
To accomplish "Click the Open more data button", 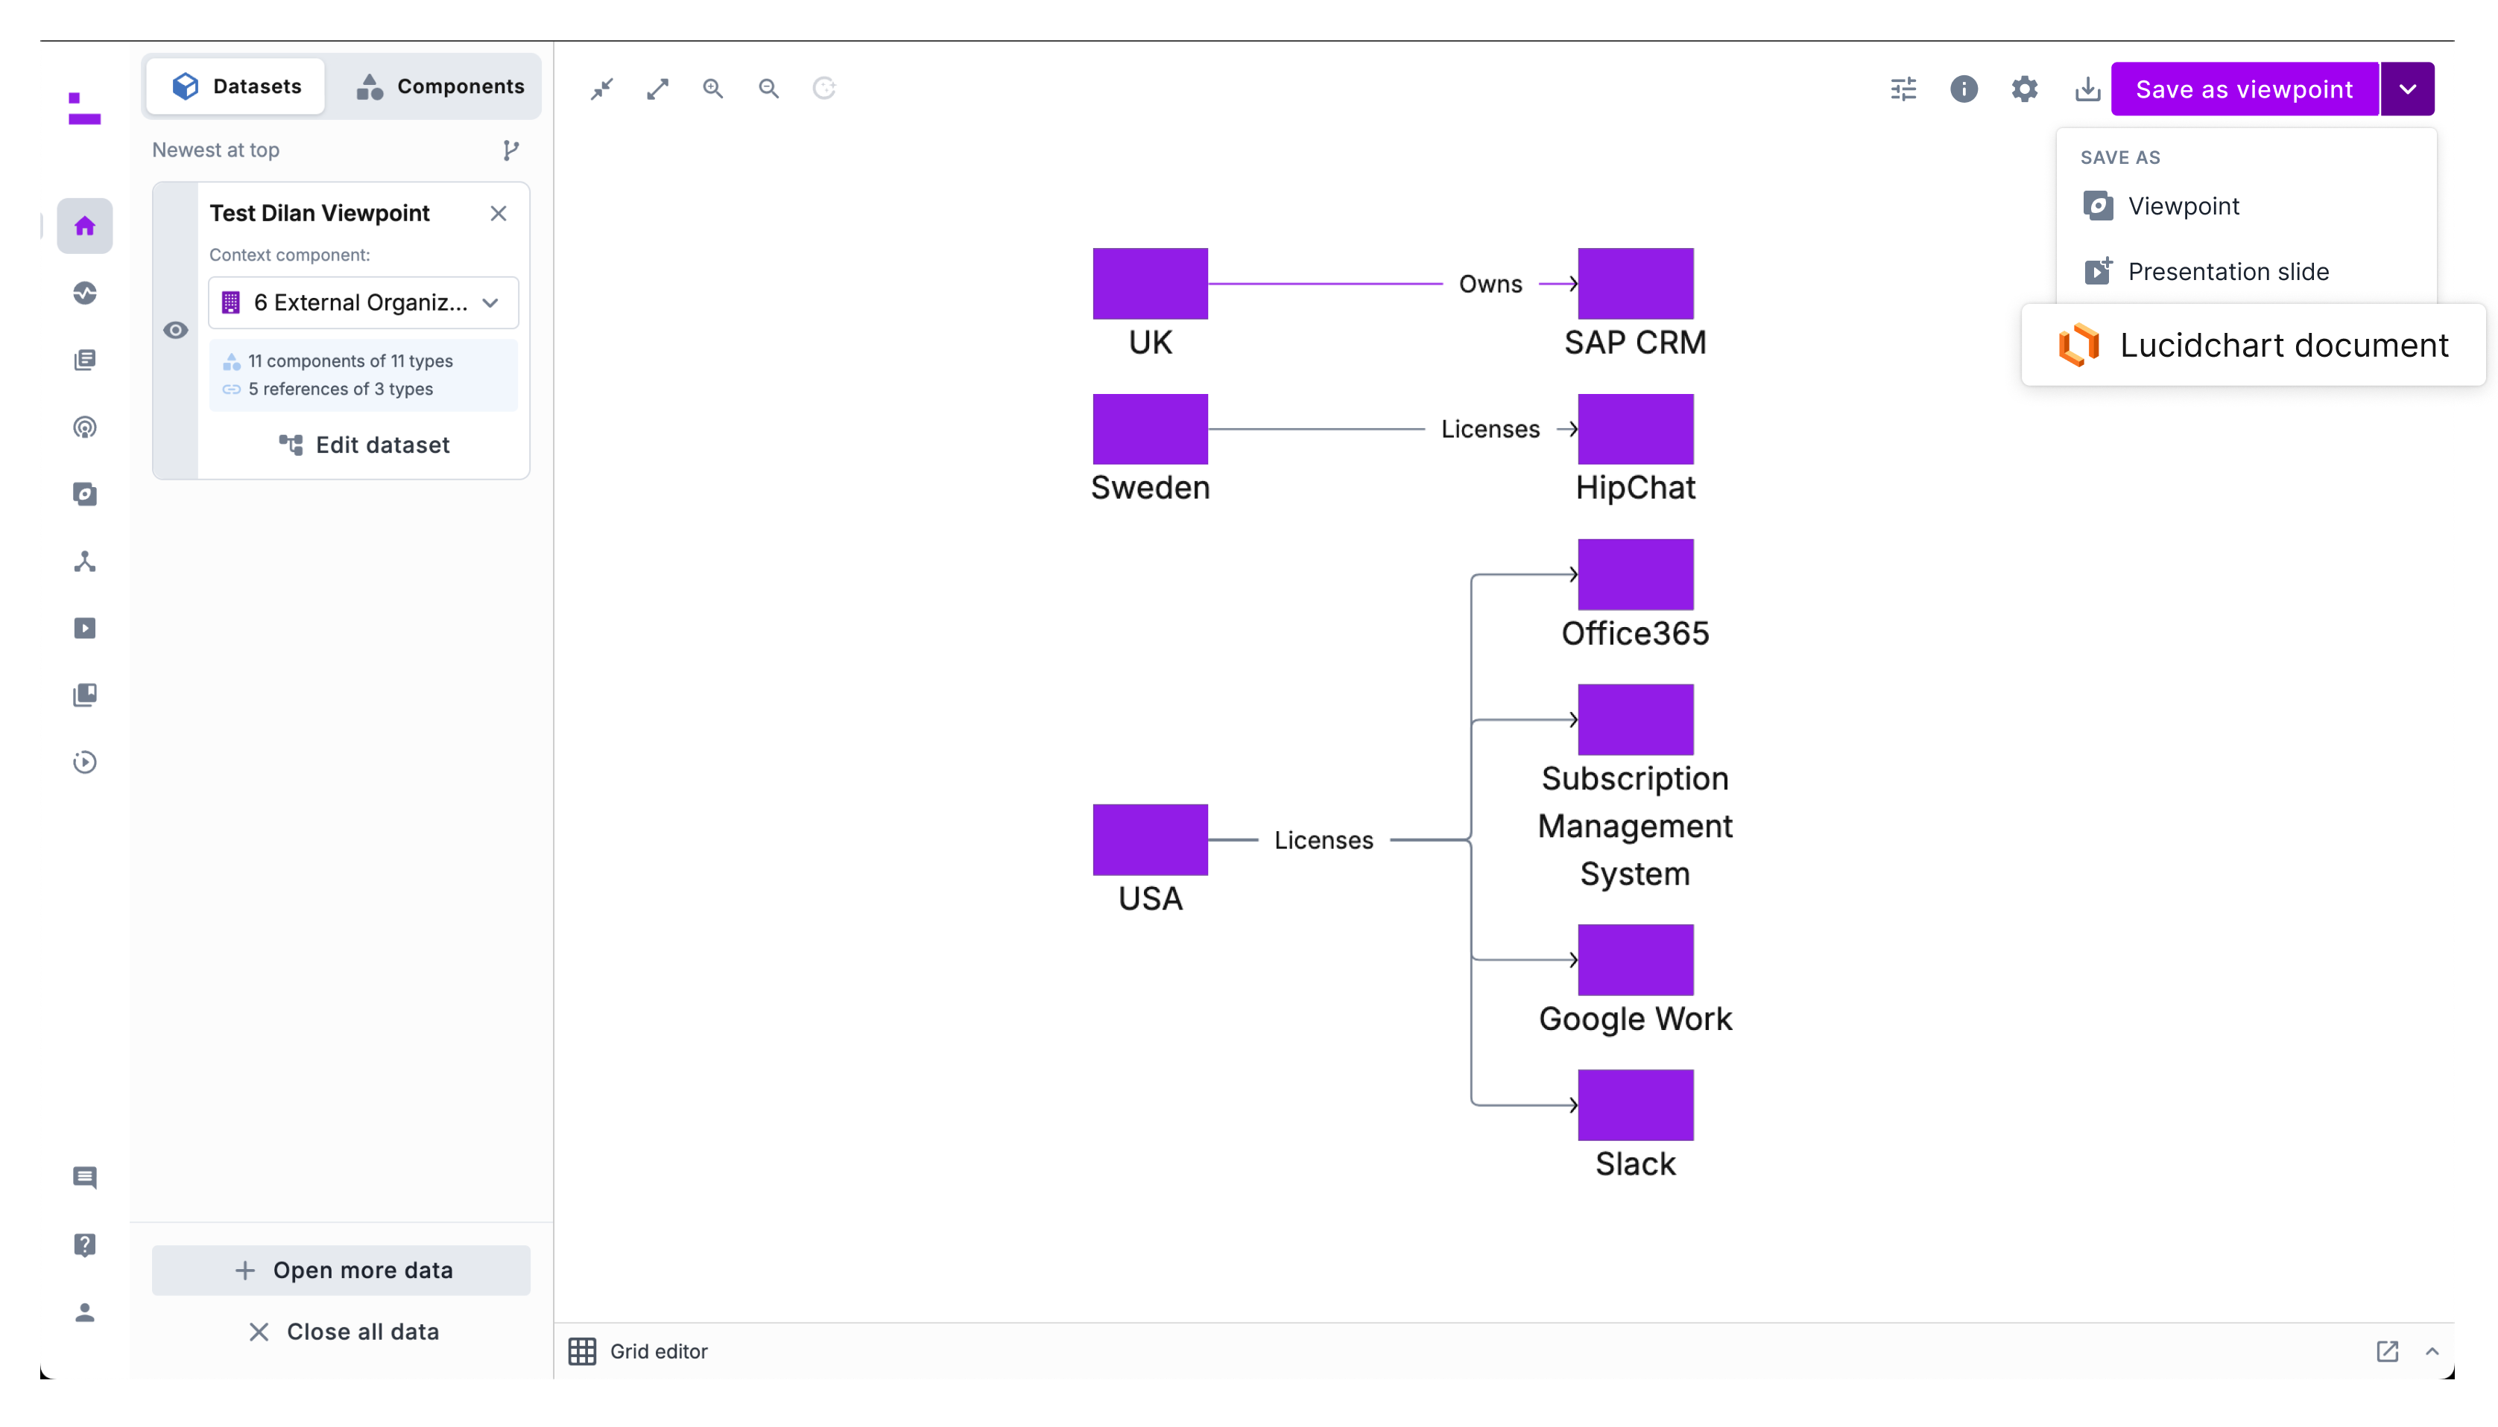I will tap(341, 1270).
